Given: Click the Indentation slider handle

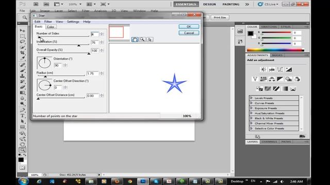Looking at the screenshot, I should click(x=79, y=45).
